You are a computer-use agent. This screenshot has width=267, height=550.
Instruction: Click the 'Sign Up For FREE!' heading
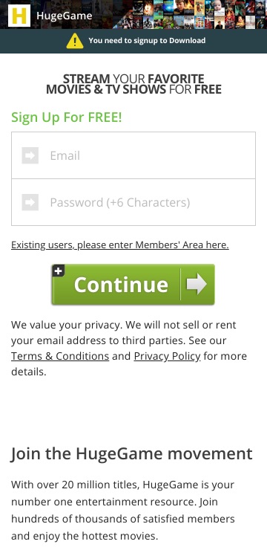click(x=67, y=117)
